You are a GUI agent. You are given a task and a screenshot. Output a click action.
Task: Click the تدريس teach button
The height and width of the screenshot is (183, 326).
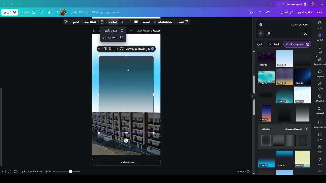point(10,12)
